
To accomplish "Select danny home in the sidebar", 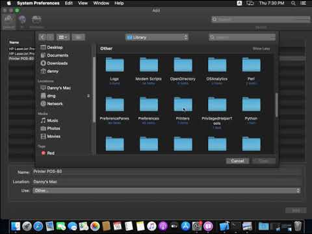I will (x=53, y=71).
